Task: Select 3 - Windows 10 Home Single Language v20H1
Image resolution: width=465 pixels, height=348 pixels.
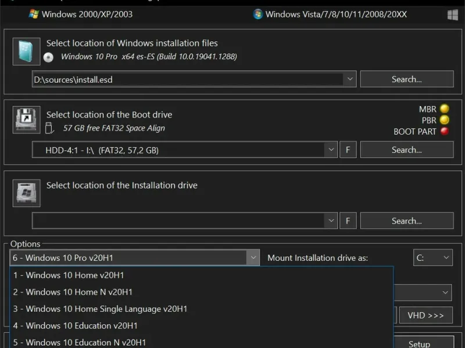Action: pyautogui.click(x=202, y=309)
